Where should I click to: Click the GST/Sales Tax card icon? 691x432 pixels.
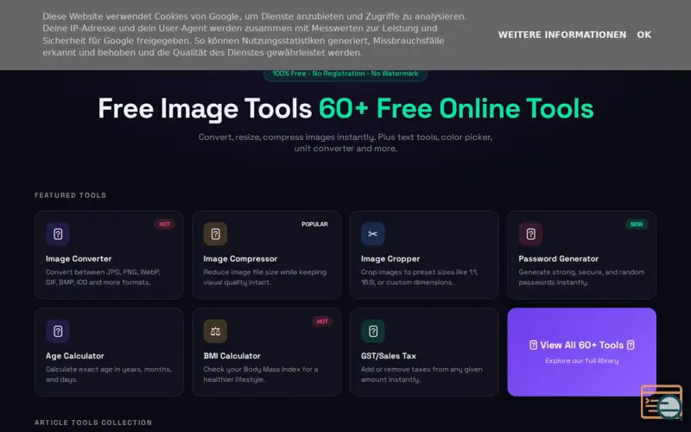coord(373,331)
